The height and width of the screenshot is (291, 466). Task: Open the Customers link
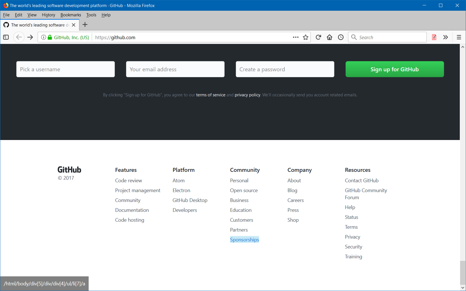(242, 220)
